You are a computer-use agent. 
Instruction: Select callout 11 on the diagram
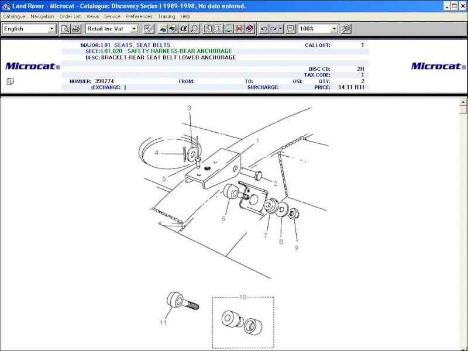click(163, 323)
